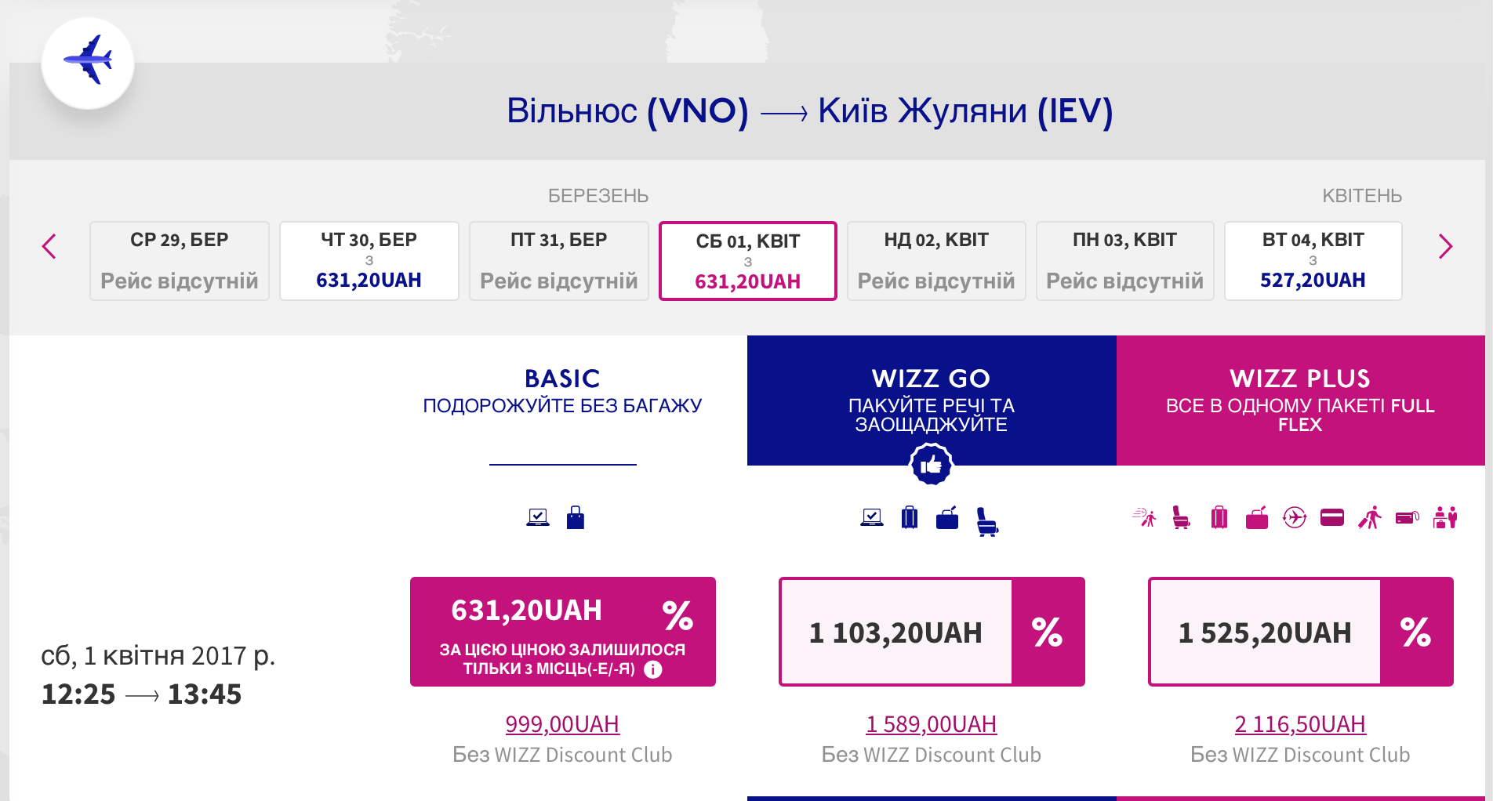Image resolution: width=1493 pixels, height=801 pixels.
Task: Click the info icon on the remaining seats notice
Action: [x=652, y=669]
